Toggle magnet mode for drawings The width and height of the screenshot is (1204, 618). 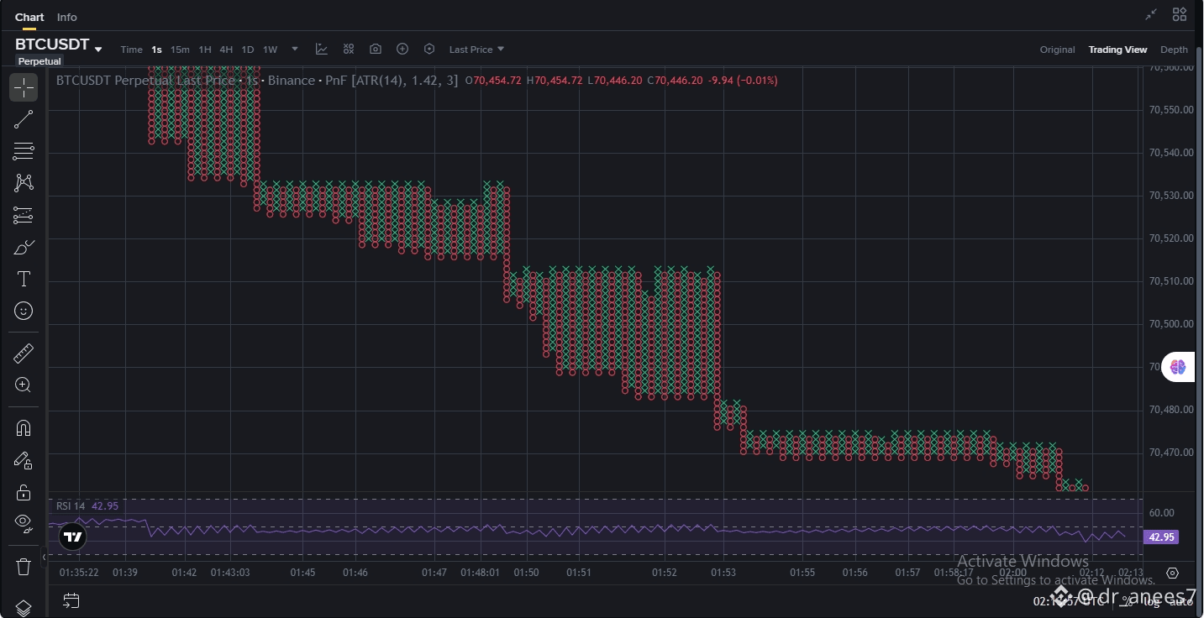pos(24,428)
